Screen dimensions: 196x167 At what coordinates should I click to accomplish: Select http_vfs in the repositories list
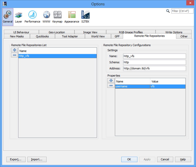tap(58, 56)
